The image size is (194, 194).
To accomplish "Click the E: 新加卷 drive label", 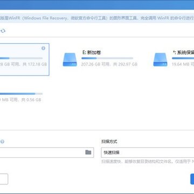I will click(x=92, y=52).
